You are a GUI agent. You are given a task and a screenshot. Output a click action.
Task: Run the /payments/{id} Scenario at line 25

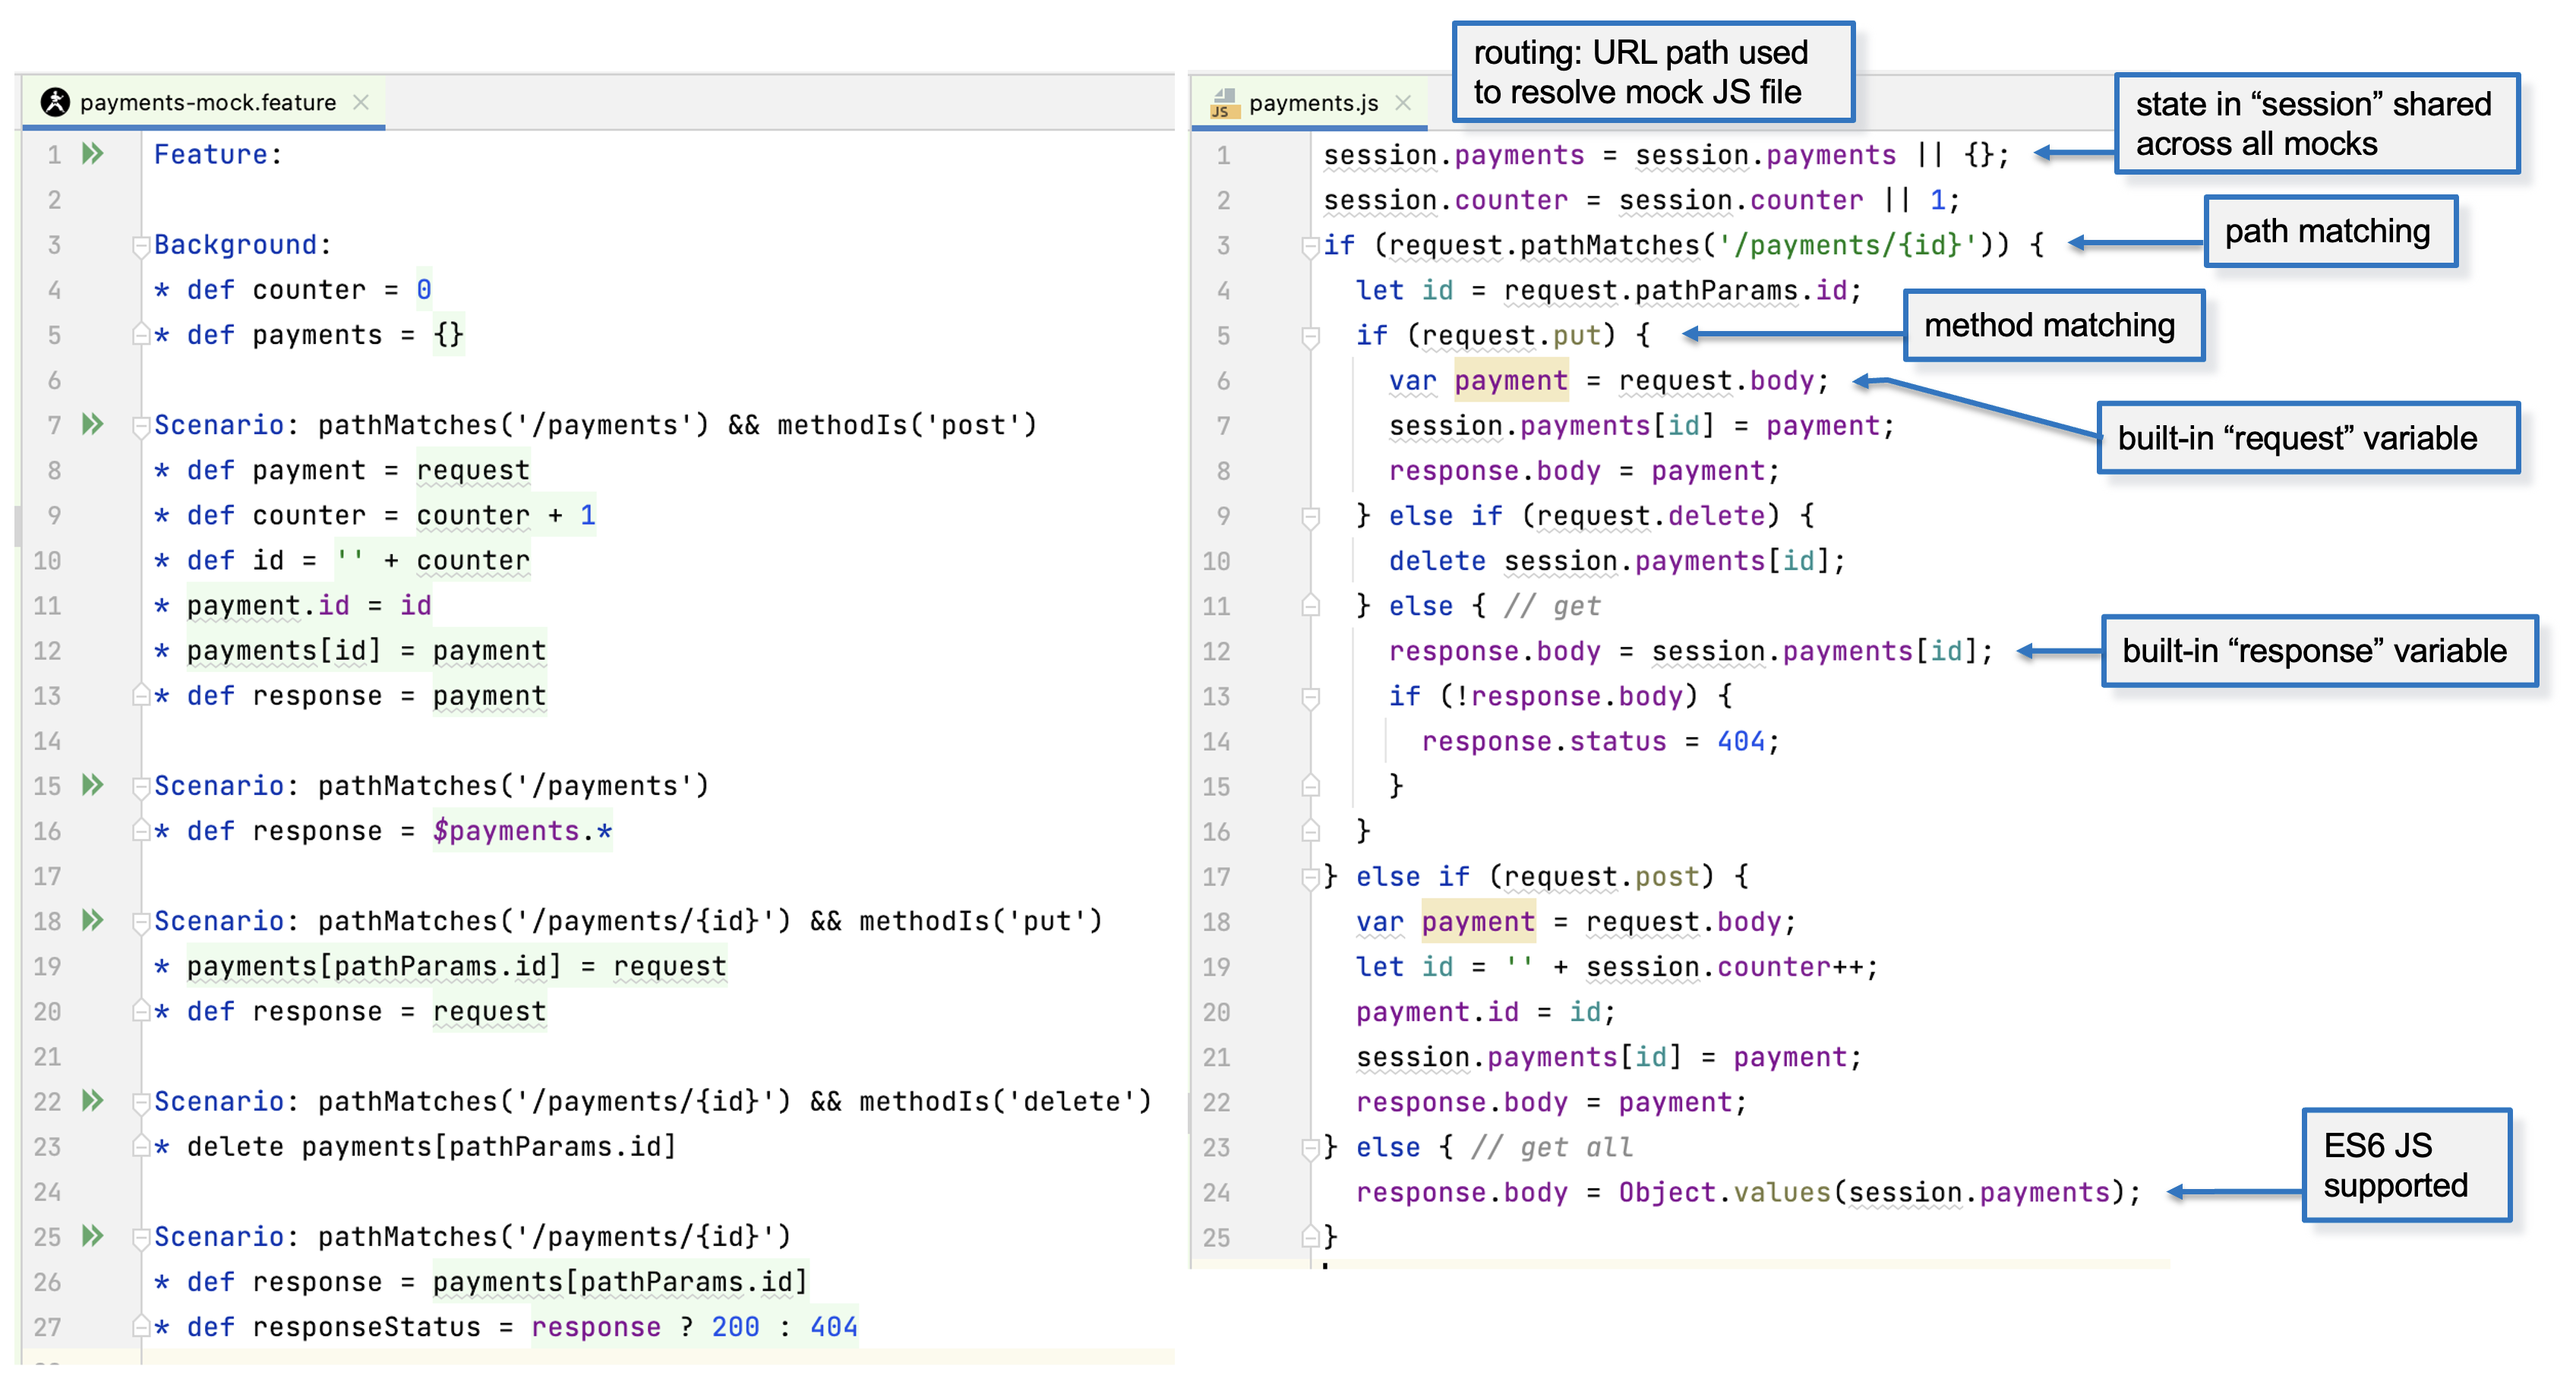(x=93, y=1236)
